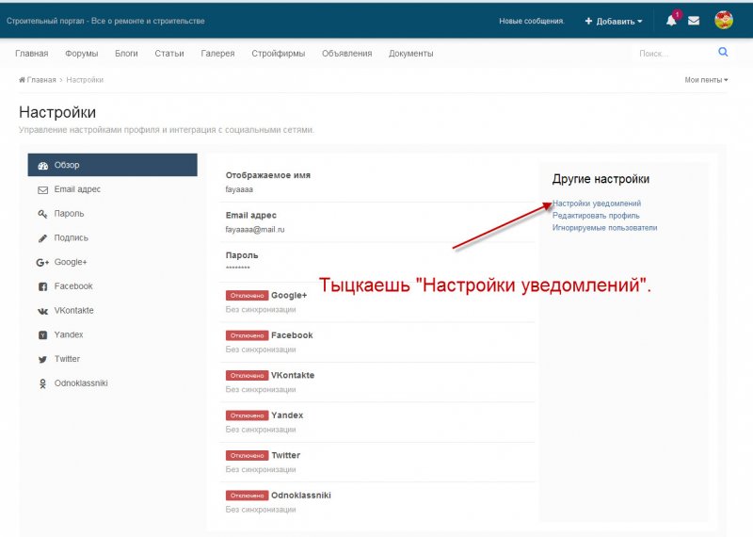The height and width of the screenshot is (537, 753).
Task: Open Google+ settings in sidebar
Action: click(70, 262)
